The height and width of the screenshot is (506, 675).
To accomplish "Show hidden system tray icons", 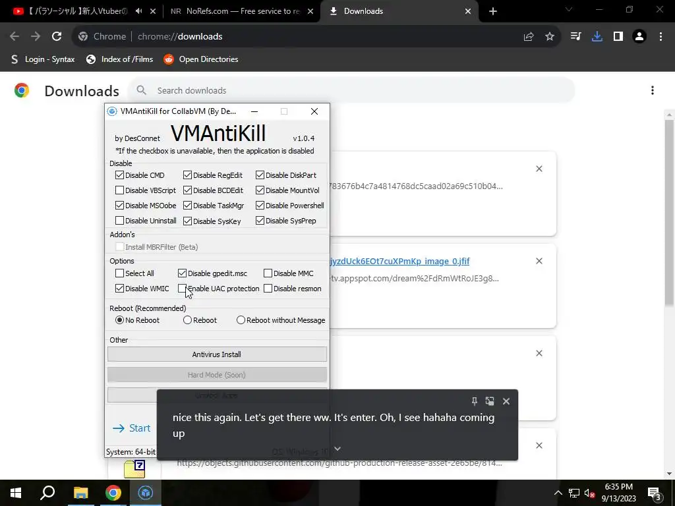I will click(x=558, y=493).
